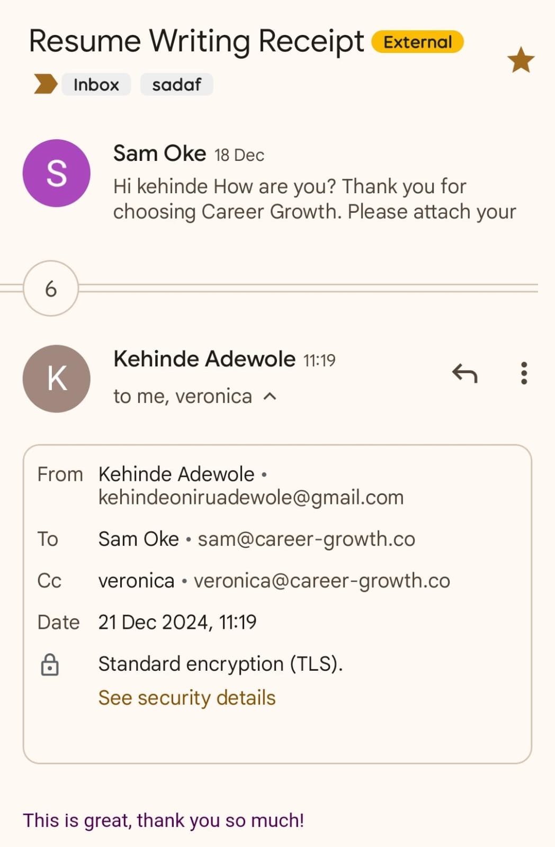
Task: Reply using the arrow icon
Action: [x=464, y=374]
